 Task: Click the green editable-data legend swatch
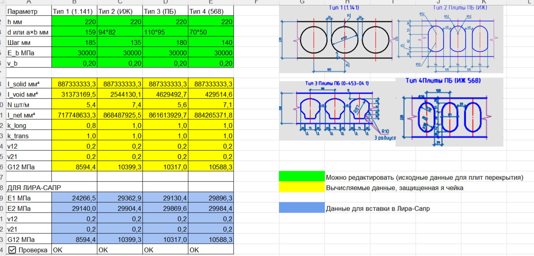coord(302,177)
